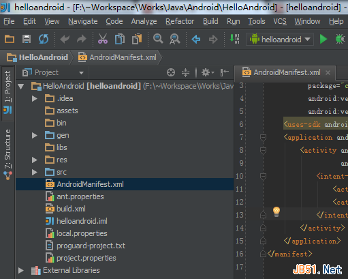The height and width of the screenshot is (279, 348).
Task: Click the Forward navigation arrow
Action: click(213, 40)
